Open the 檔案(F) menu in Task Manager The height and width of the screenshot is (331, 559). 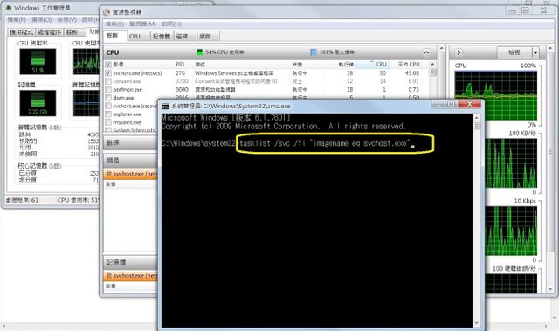point(17,19)
